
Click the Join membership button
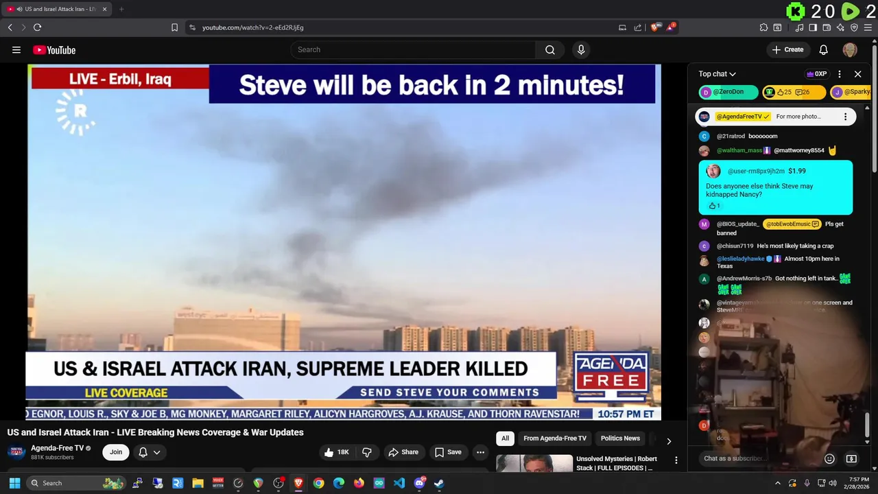116,452
